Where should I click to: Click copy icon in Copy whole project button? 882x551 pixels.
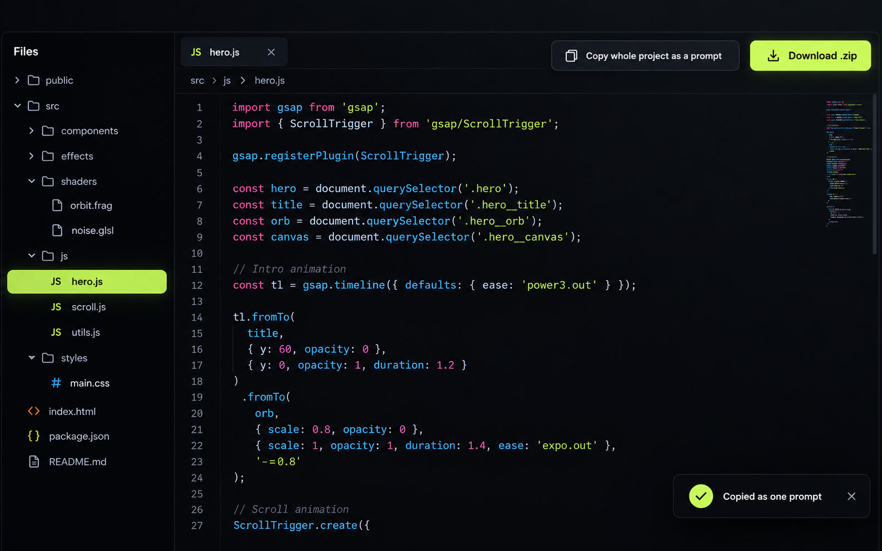click(571, 56)
